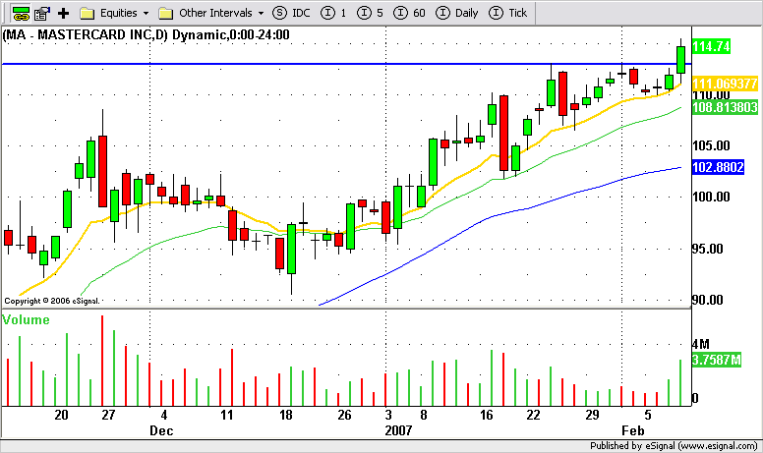763x453 pixels.
Task: Switch to the Daily interval
Action: pos(457,13)
